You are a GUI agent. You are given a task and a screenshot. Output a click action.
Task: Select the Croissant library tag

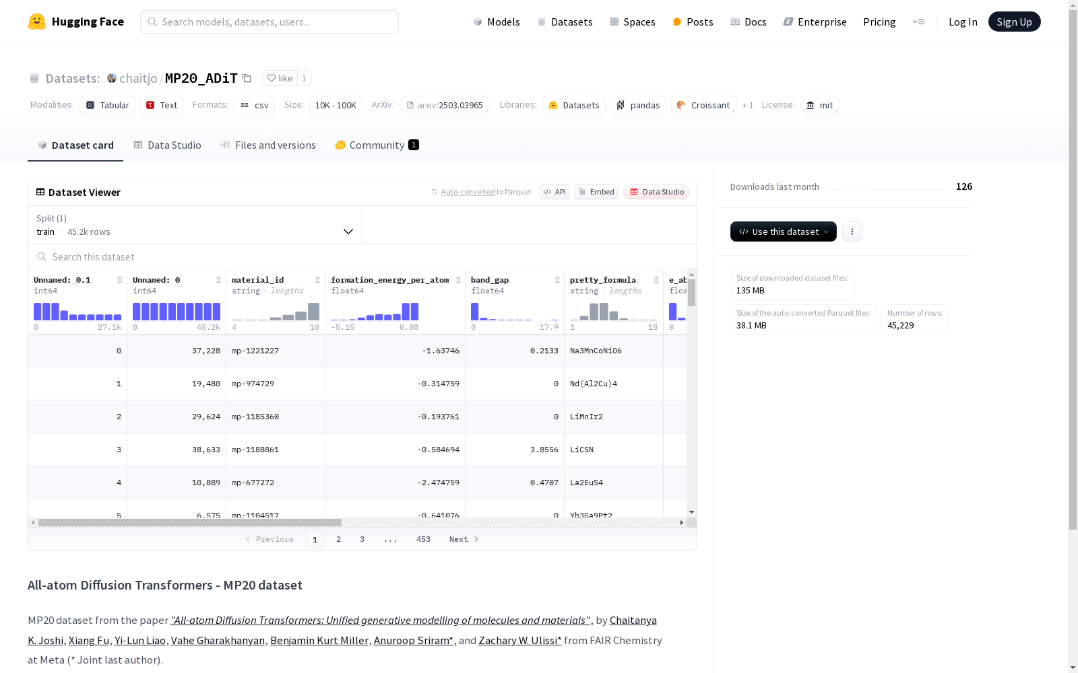pos(703,105)
